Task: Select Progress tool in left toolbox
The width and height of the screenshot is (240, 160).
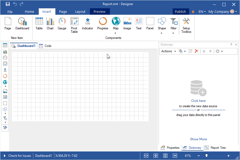Action: [5, 76]
